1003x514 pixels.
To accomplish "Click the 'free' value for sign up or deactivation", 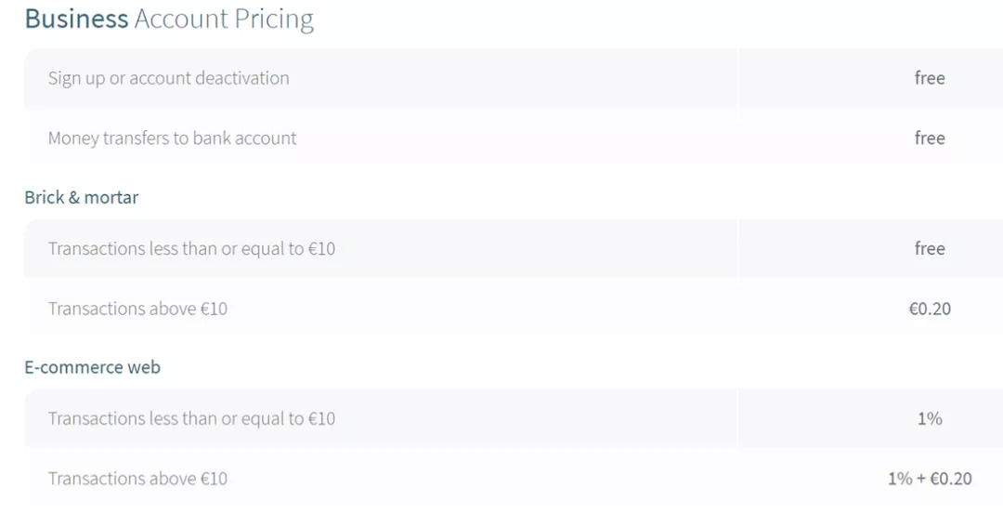I will pyautogui.click(x=929, y=78).
